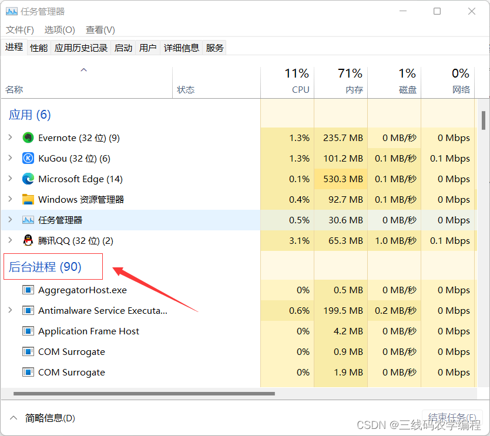The width and height of the screenshot is (490, 436).
Task: Click the Windows 资源管理器 folder icon
Action: [x=28, y=199]
